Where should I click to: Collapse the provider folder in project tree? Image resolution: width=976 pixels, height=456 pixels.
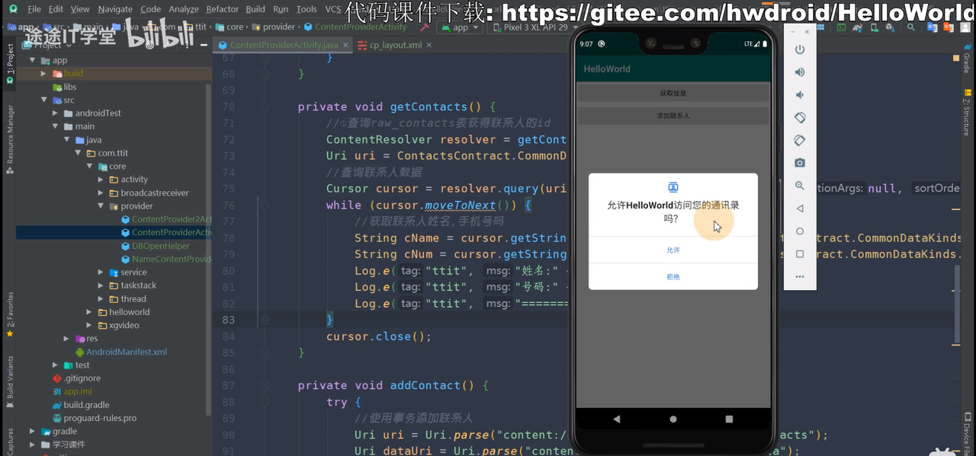(x=101, y=206)
